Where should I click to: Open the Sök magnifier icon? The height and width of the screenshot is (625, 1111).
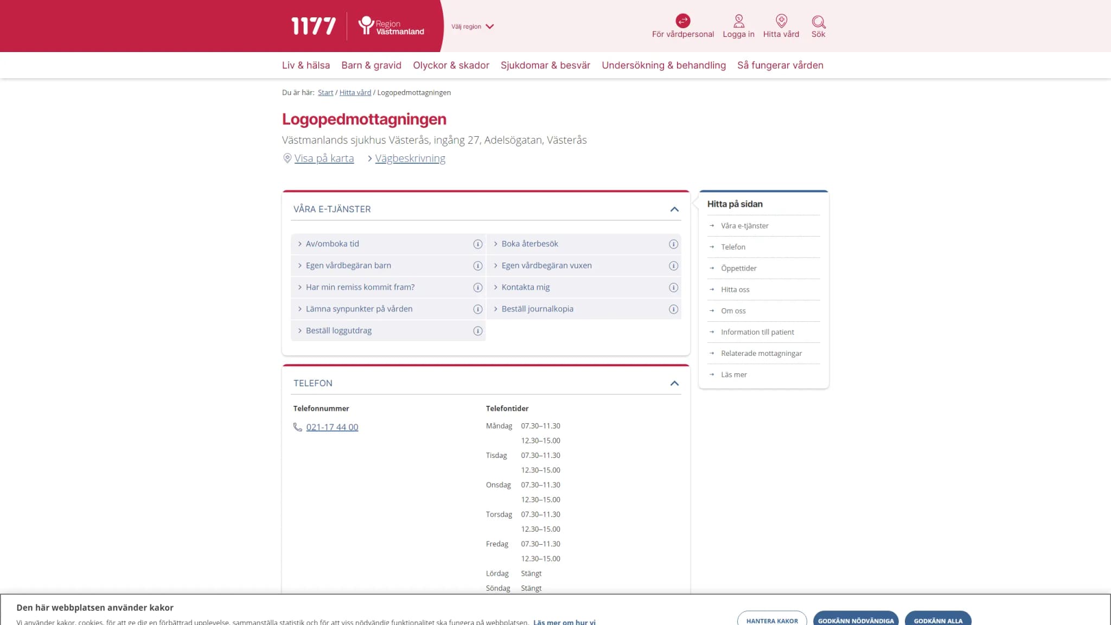pyautogui.click(x=818, y=22)
